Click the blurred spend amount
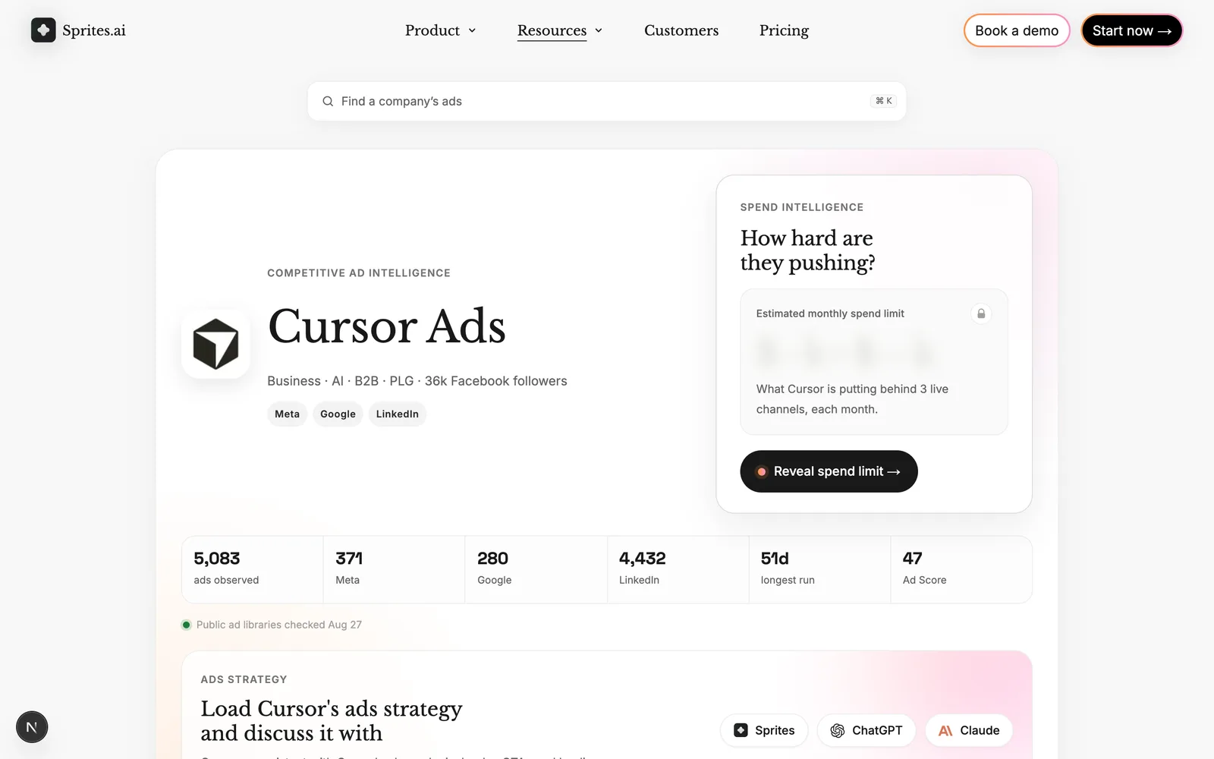The image size is (1214, 759). click(x=846, y=352)
